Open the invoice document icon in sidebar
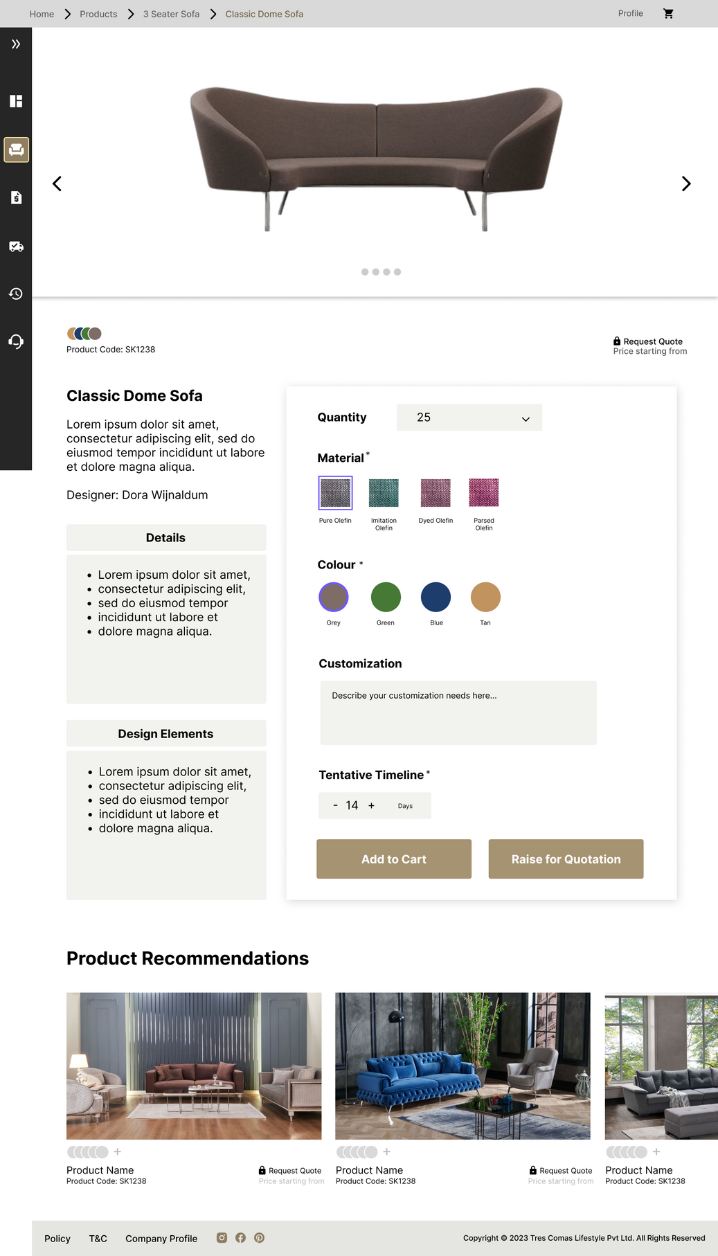This screenshot has width=718, height=1256. [x=16, y=198]
